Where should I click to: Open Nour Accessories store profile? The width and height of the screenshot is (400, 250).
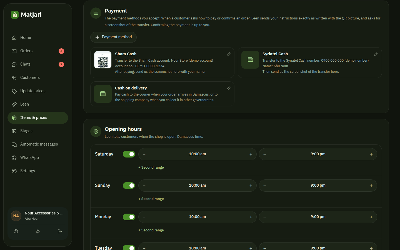pos(38,216)
